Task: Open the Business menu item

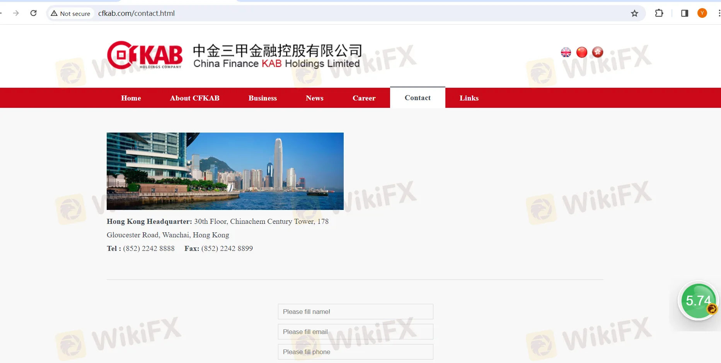Action: point(263,98)
